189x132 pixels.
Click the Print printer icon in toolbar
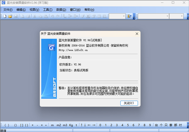click(28, 16)
